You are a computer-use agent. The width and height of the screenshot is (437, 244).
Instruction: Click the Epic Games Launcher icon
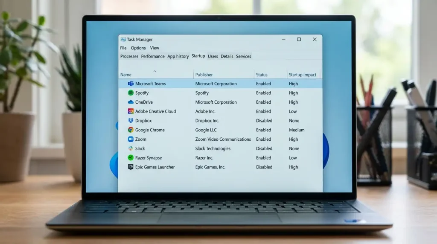click(131, 167)
